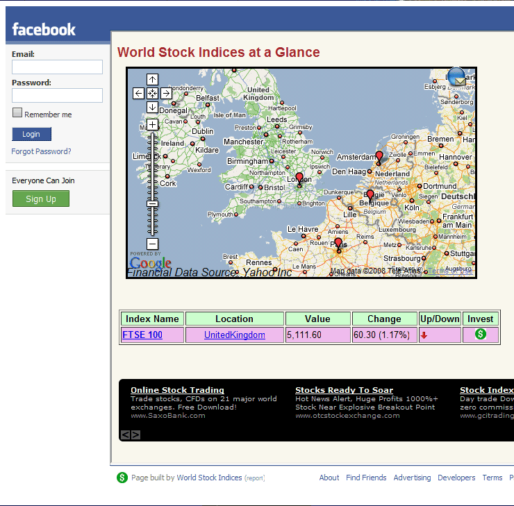Image resolution: width=514 pixels, height=506 pixels.
Task: Select the Belgium map marker
Action: (370, 196)
